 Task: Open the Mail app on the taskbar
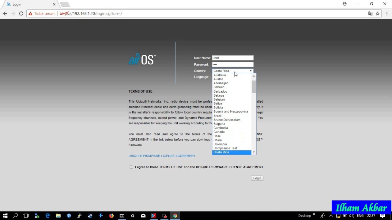click(x=143, y=216)
